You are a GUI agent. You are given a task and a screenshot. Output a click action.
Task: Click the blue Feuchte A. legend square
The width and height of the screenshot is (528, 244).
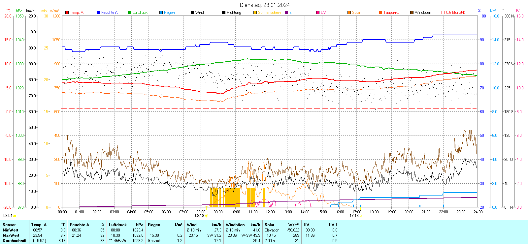(98, 13)
